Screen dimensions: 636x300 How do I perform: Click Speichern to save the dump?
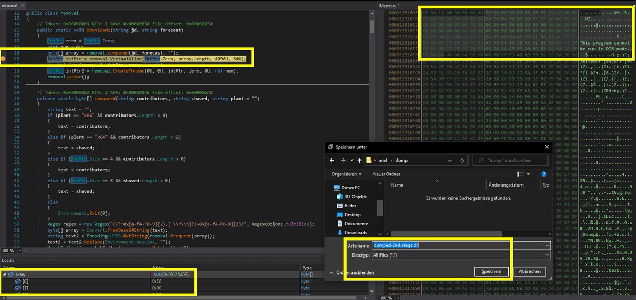click(x=491, y=271)
